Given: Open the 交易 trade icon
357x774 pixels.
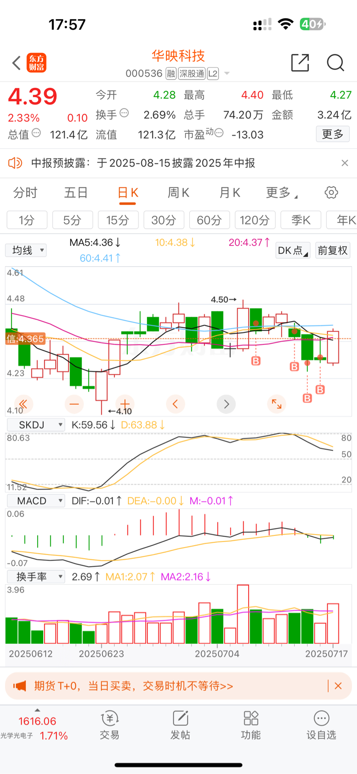Looking at the screenshot, I should point(110,725).
